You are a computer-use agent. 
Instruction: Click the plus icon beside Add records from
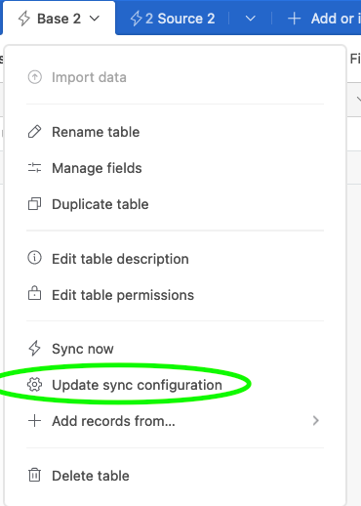[34, 421]
